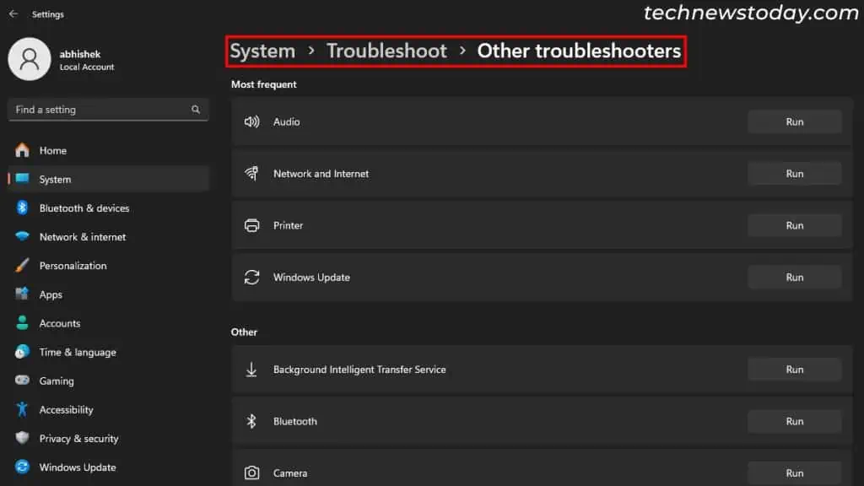Click the Personalization brush icon
The width and height of the screenshot is (864, 486).
[22, 265]
